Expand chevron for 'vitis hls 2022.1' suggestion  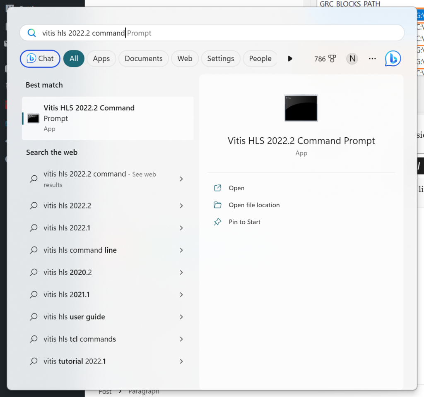(x=181, y=228)
